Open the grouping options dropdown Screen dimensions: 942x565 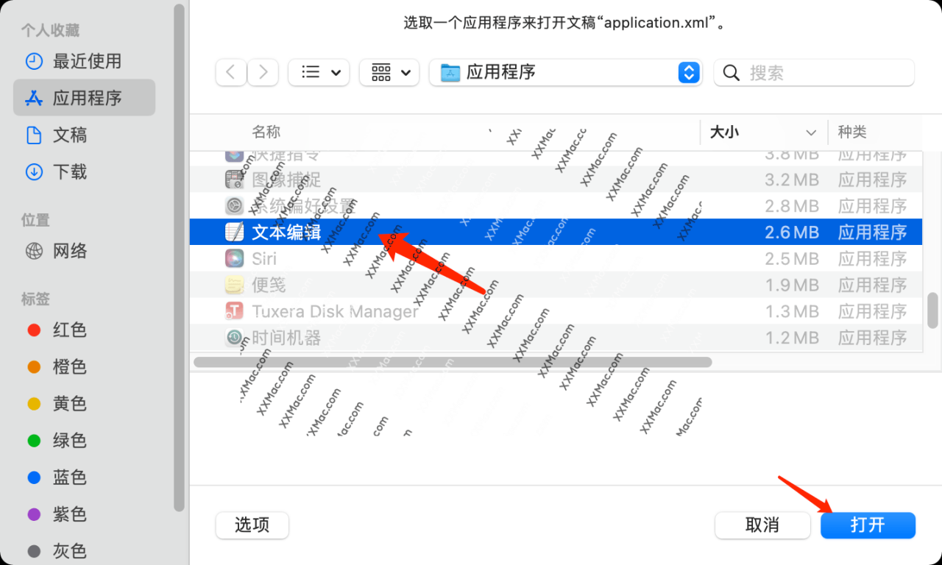click(389, 72)
